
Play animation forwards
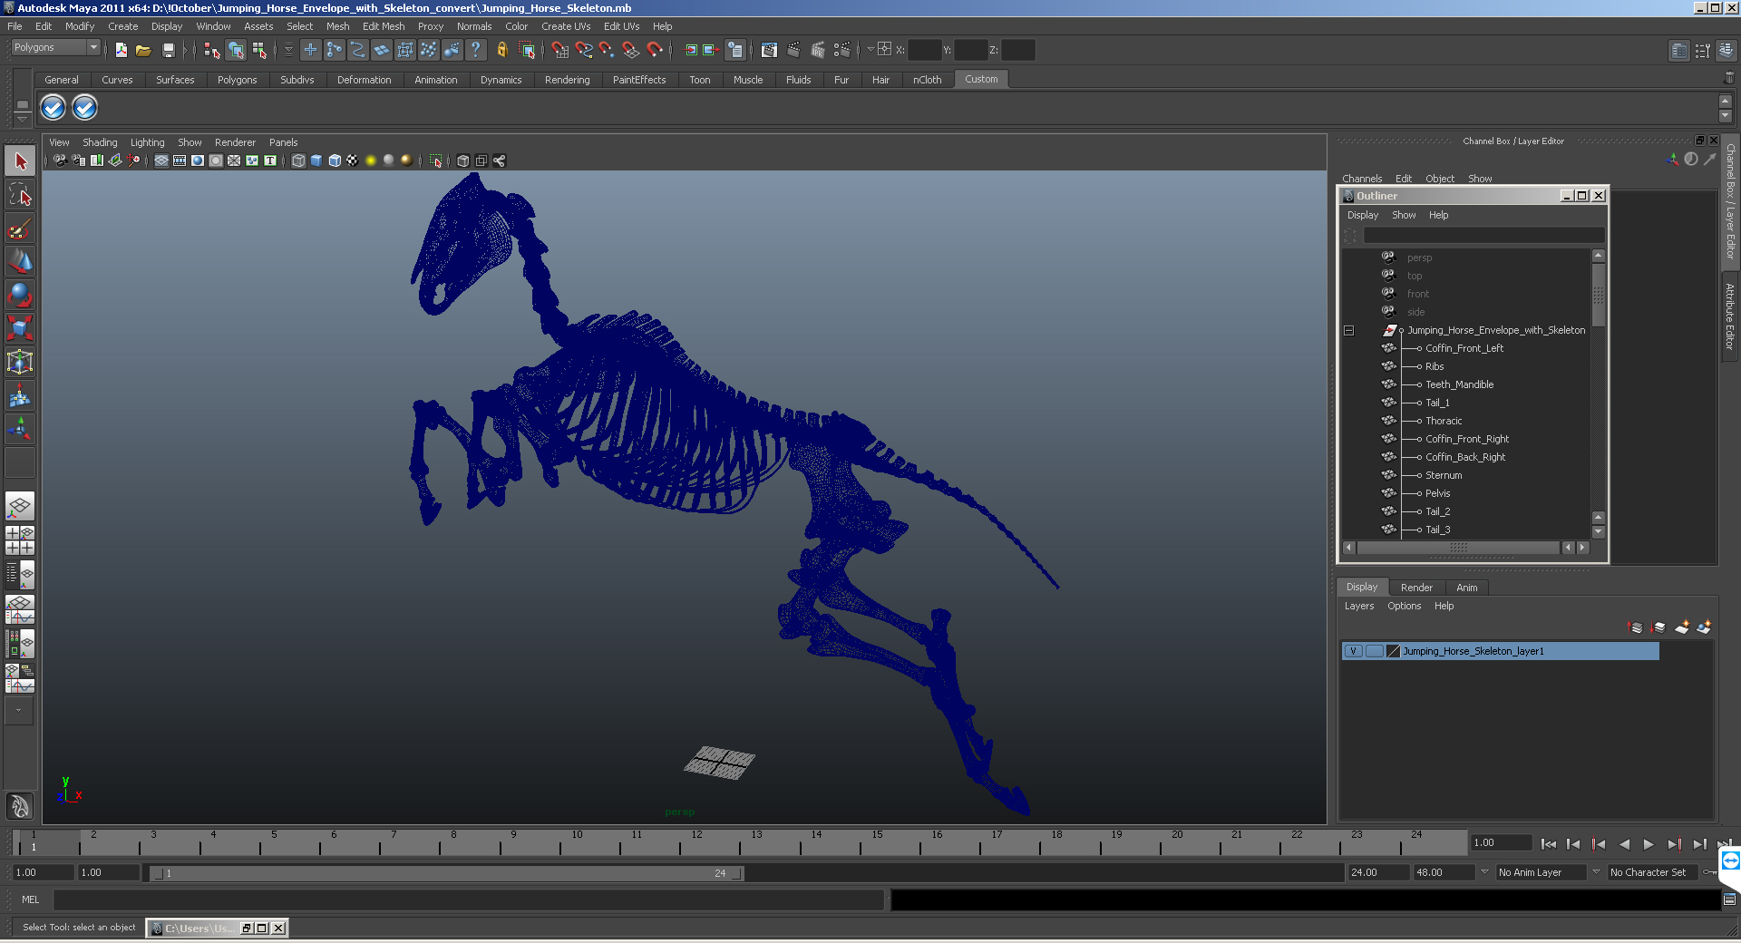click(x=1649, y=844)
